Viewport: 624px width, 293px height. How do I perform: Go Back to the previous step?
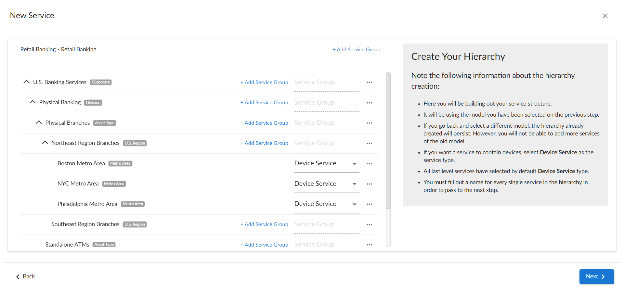(26, 276)
